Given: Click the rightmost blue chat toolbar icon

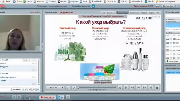Looking at the screenshot, I should coord(38,89).
